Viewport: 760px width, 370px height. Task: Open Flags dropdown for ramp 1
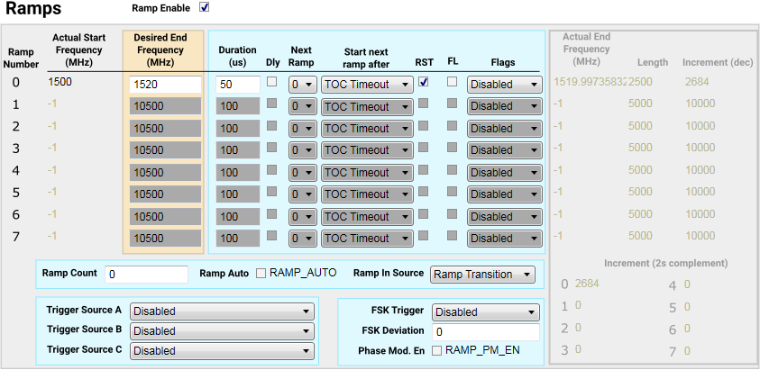coord(505,106)
